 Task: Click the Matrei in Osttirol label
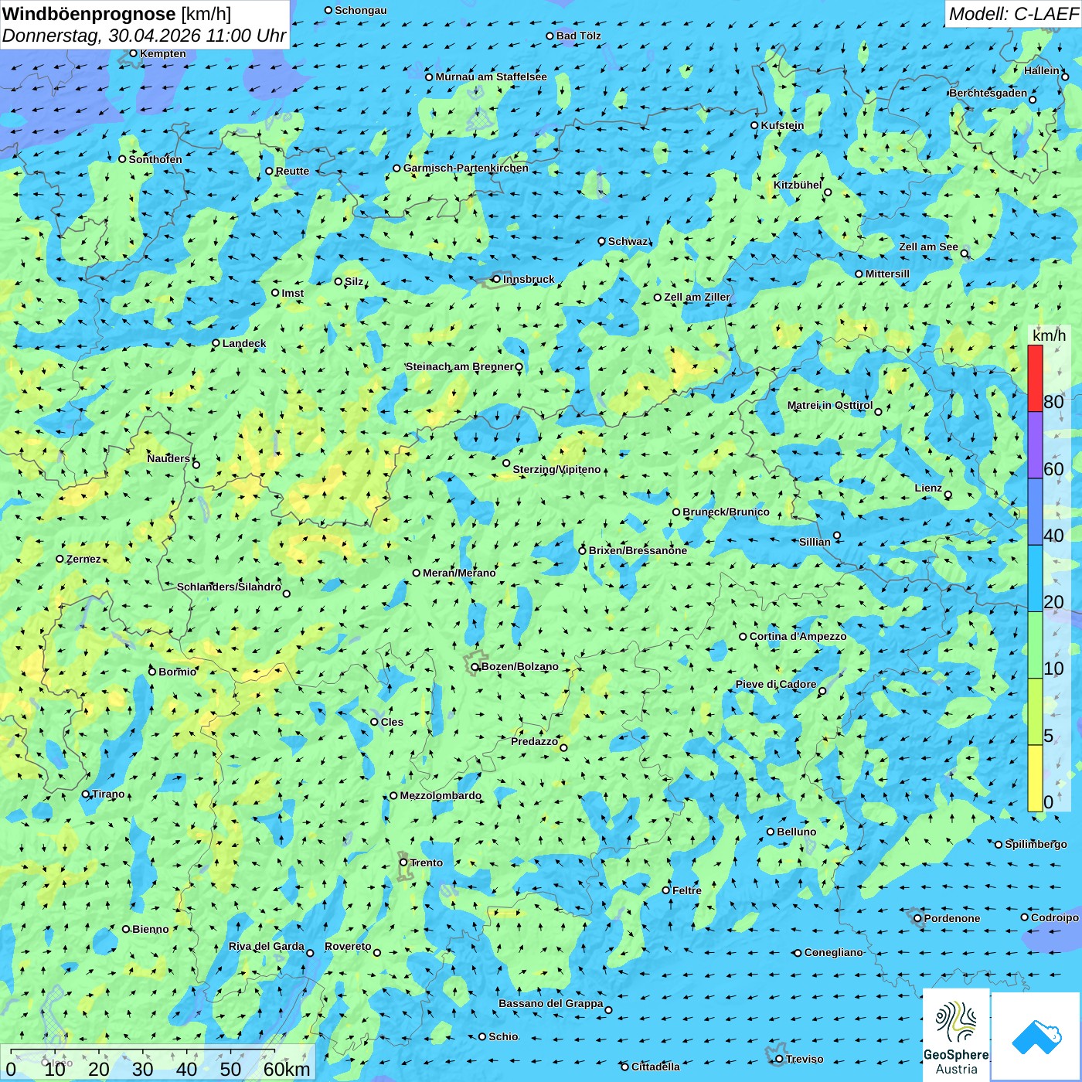(829, 405)
